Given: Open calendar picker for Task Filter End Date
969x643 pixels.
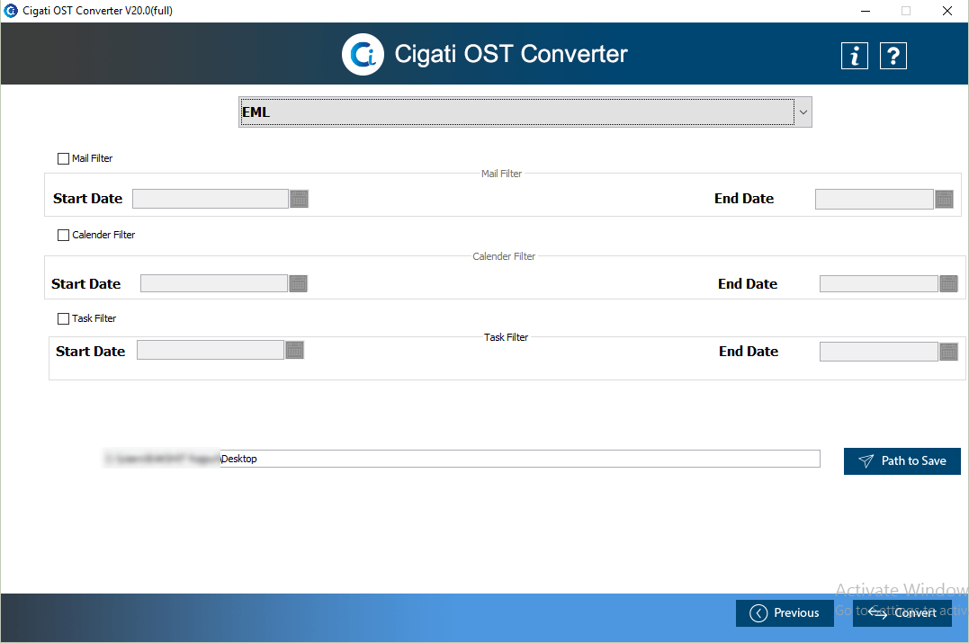Looking at the screenshot, I should click(x=948, y=352).
